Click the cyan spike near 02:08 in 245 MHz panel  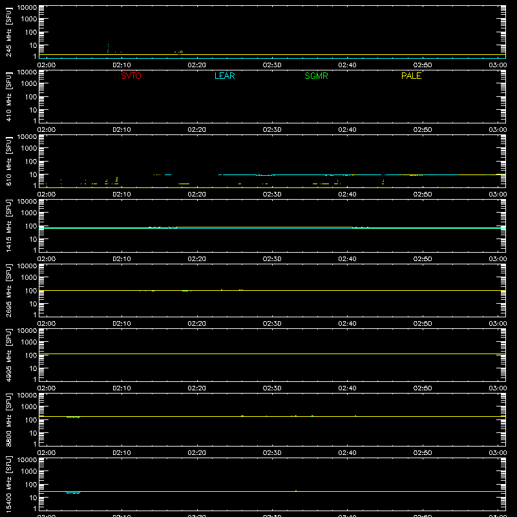click(108, 48)
